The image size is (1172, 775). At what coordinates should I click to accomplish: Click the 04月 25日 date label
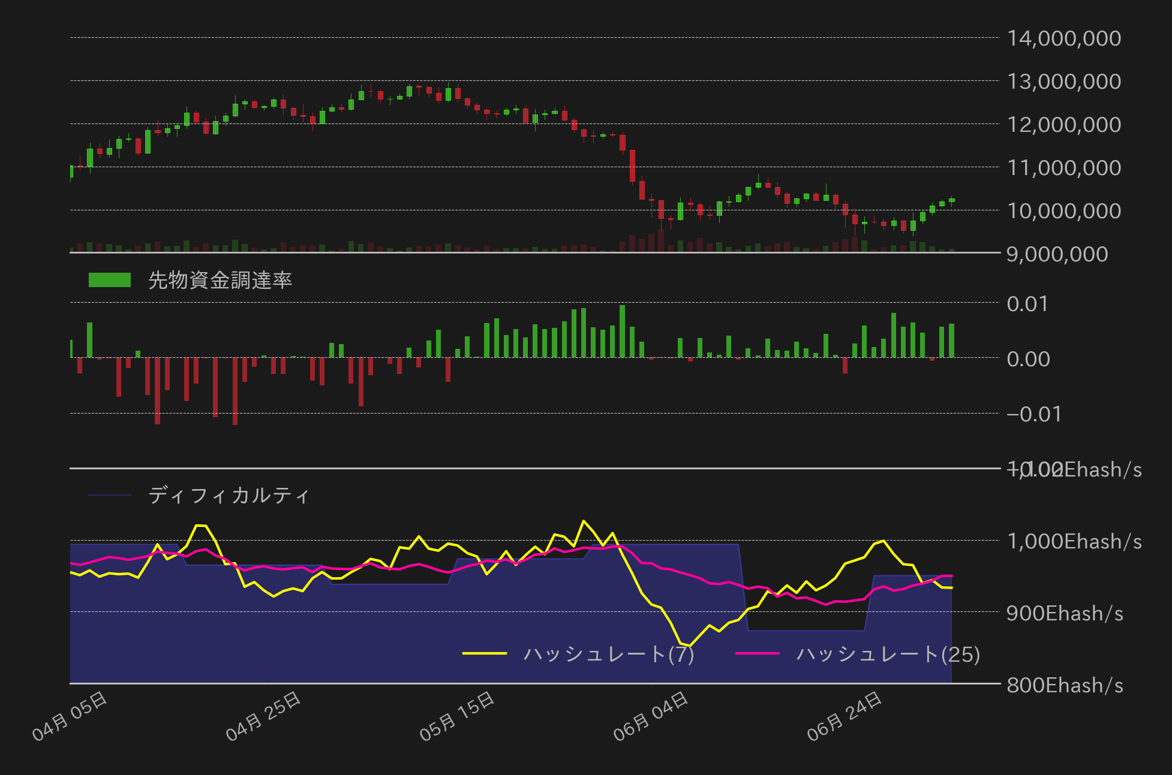coord(263,716)
